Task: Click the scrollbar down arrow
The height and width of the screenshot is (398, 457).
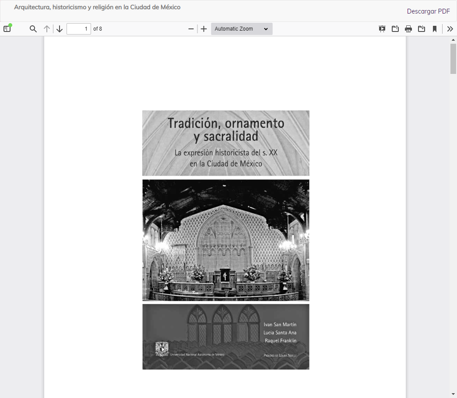Action: pyautogui.click(x=453, y=395)
